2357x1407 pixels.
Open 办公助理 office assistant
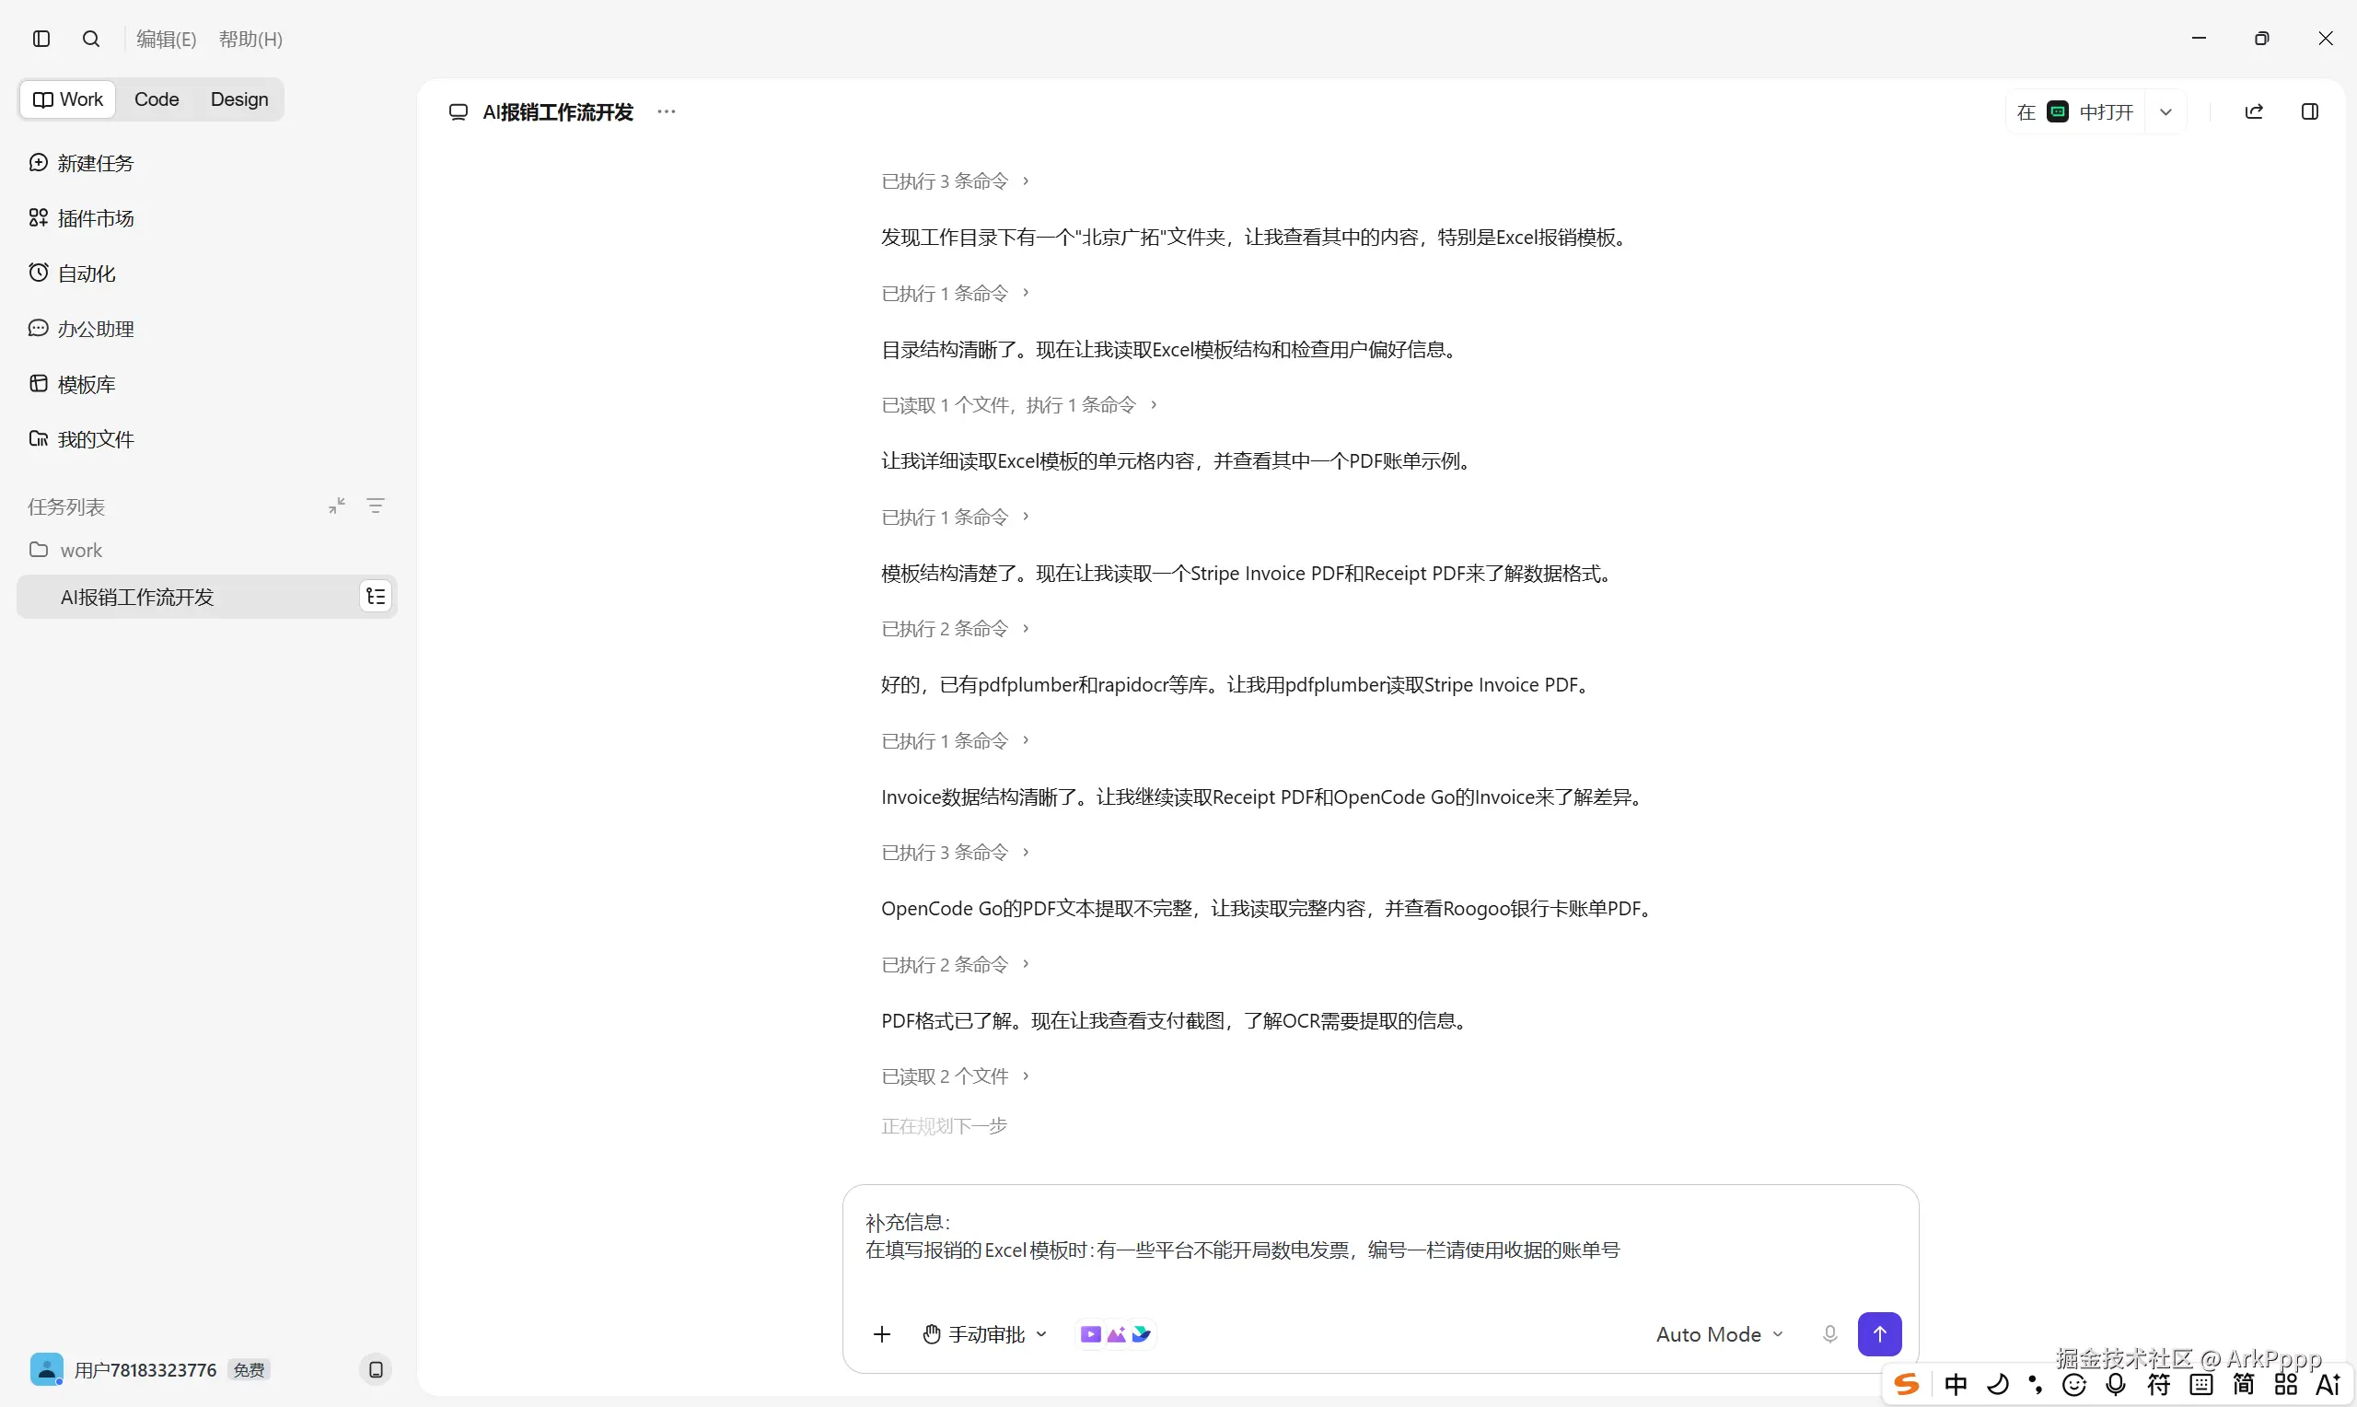point(82,329)
